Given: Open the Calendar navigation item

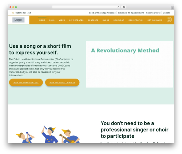Looking at the screenshot, I should 119,20.
